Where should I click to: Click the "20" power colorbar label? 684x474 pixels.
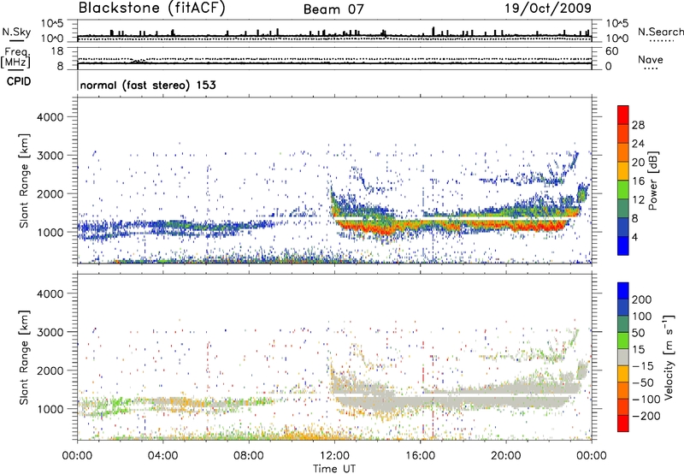coord(638,163)
